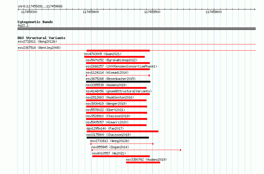This screenshot has height=174, width=264.
Task: Click the red bar above nsv4743005 label
Action: pyautogui.click(x=118, y=51)
